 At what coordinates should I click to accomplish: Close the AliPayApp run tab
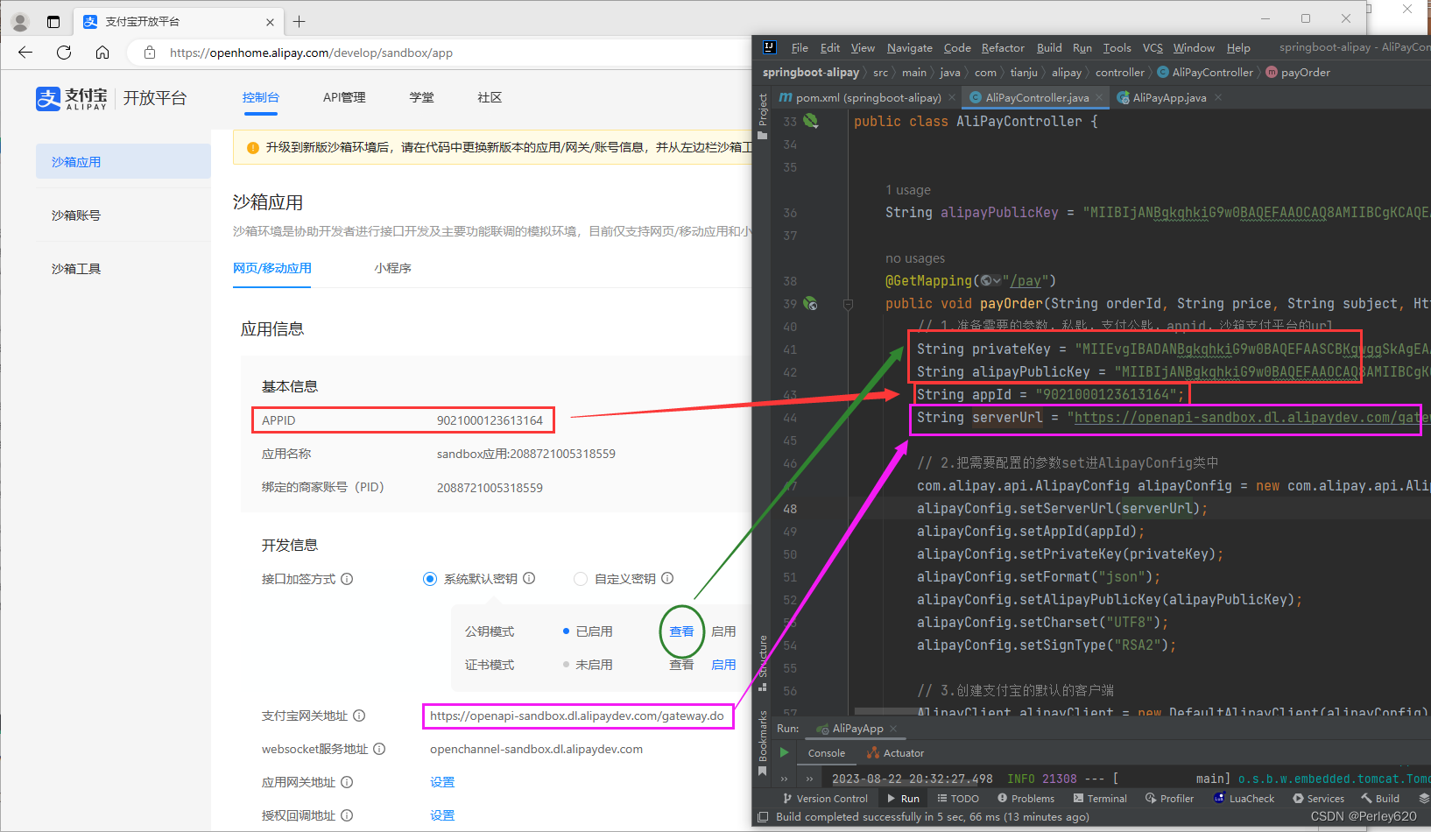893,729
